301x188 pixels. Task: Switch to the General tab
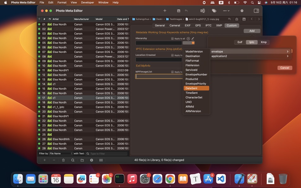tap(160, 25)
